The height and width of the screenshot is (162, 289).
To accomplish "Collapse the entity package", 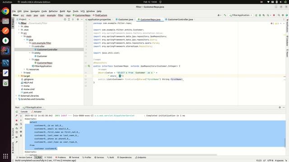I will coord(30,53).
